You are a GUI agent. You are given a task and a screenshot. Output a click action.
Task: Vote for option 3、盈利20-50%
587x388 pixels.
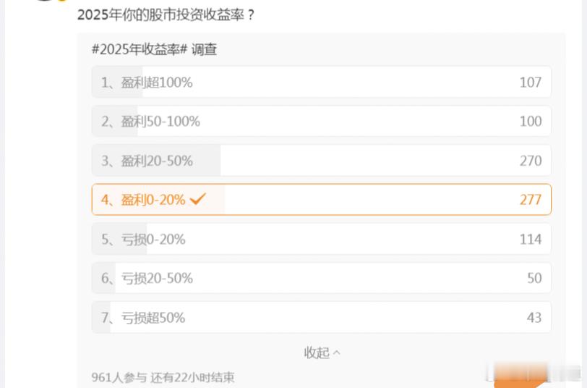[321, 161]
